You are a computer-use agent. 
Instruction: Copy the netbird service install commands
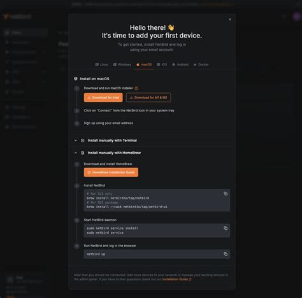(x=226, y=228)
